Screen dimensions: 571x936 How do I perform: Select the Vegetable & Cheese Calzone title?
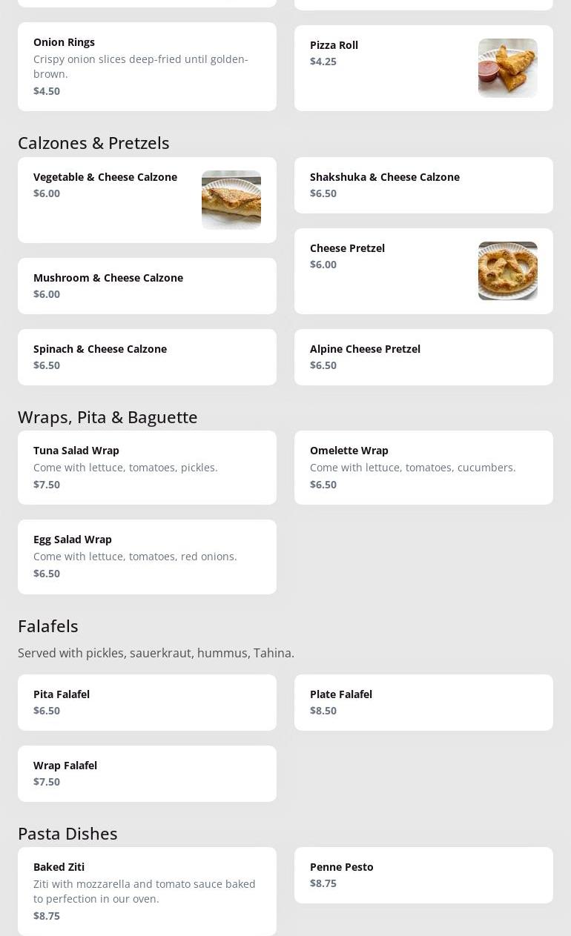pos(105,177)
